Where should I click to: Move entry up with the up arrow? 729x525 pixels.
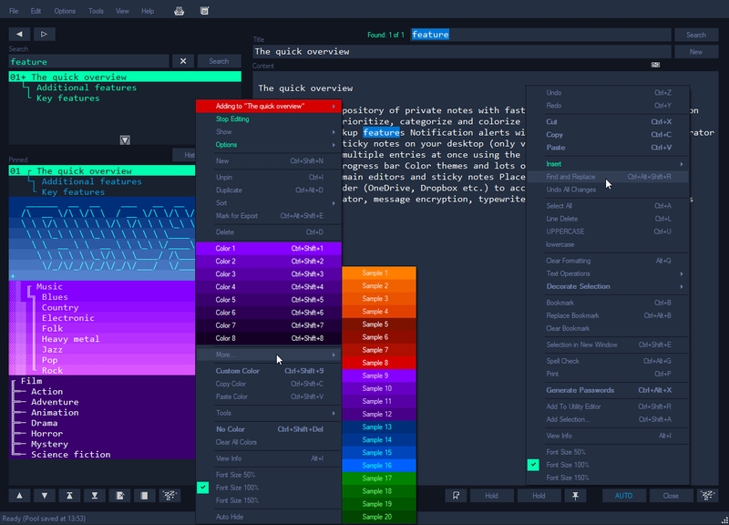(19, 496)
